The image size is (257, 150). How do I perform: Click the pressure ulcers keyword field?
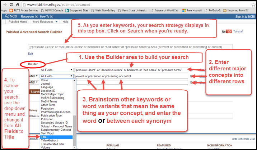pos(131,70)
